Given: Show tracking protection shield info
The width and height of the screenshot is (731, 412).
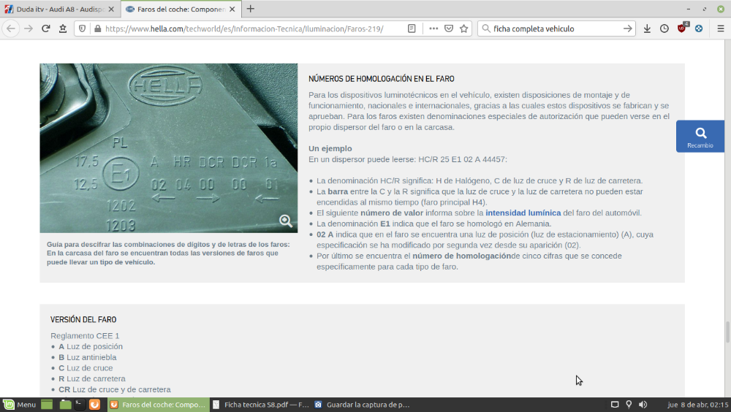Looking at the screenshot, I should [82, 28].
